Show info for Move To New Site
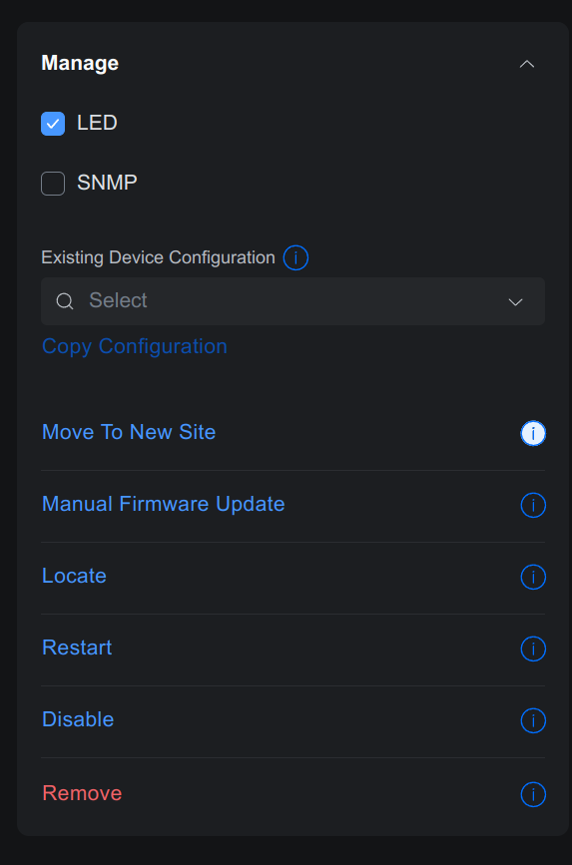The image size is (572, 865). [533, 433]
